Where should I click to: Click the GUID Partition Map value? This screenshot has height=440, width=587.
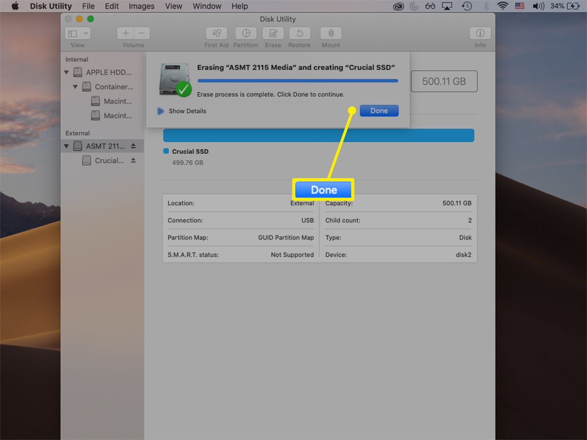click(286, 237)
